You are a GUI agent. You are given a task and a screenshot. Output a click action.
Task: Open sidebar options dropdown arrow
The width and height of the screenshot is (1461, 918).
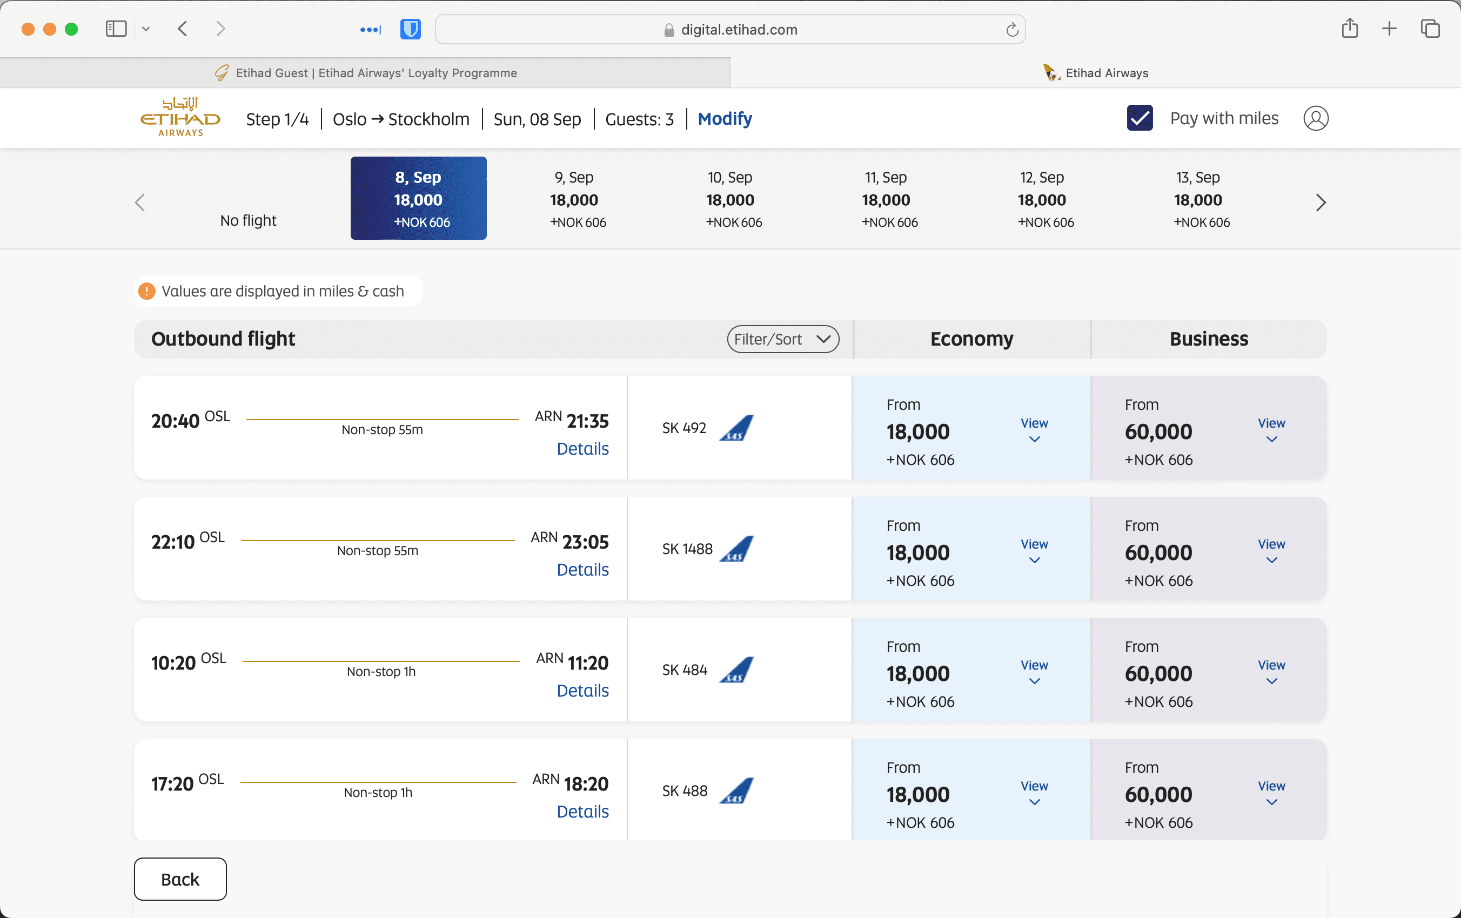pos(146,29)
